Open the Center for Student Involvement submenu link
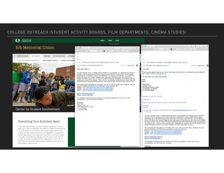Viewport: 224px width, 173px height. tap(28, 61)
